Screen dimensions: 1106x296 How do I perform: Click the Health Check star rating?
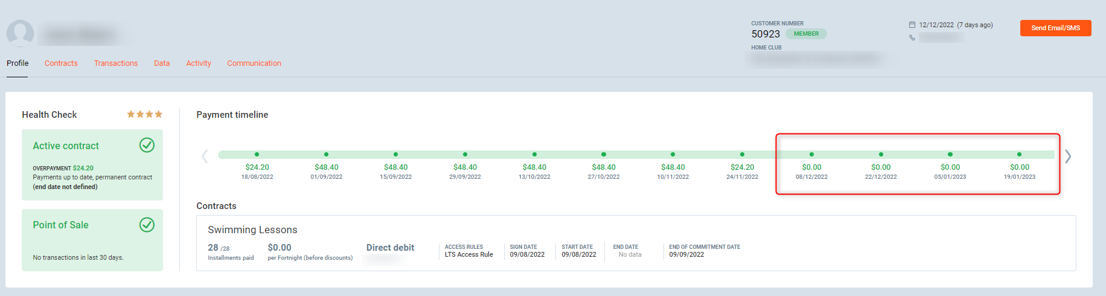tap(144, 114)
